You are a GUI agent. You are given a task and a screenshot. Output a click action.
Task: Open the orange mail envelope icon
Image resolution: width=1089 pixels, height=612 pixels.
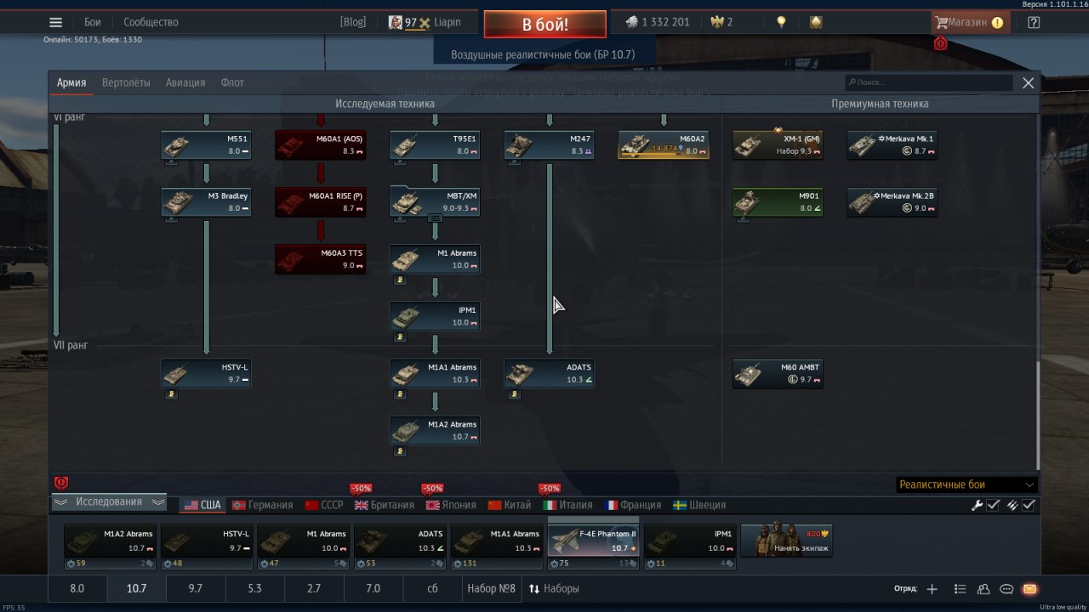(x=1029, y=589)
